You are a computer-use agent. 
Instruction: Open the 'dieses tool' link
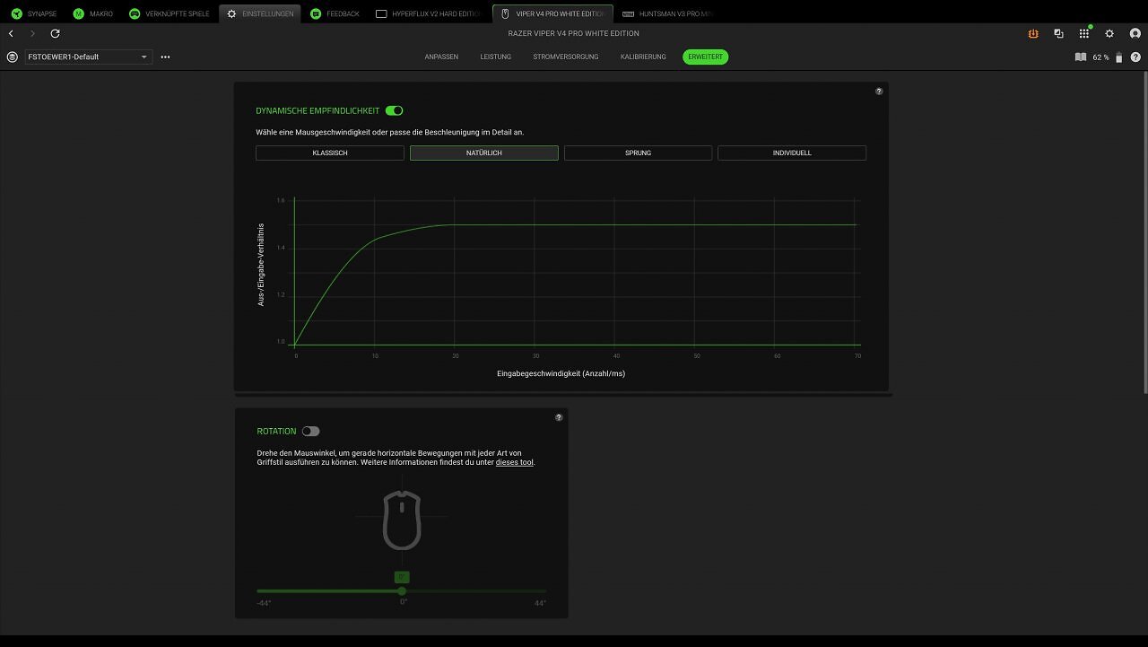(x=515, y=462)
